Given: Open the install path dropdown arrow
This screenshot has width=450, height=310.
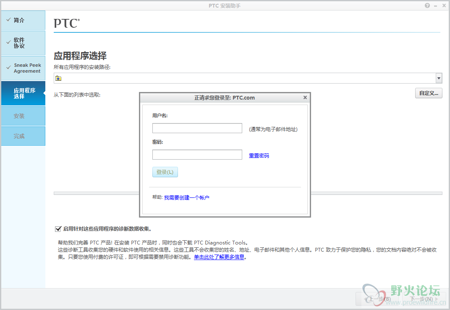Looking at the screenshot, I should click(x=439, y=78).
